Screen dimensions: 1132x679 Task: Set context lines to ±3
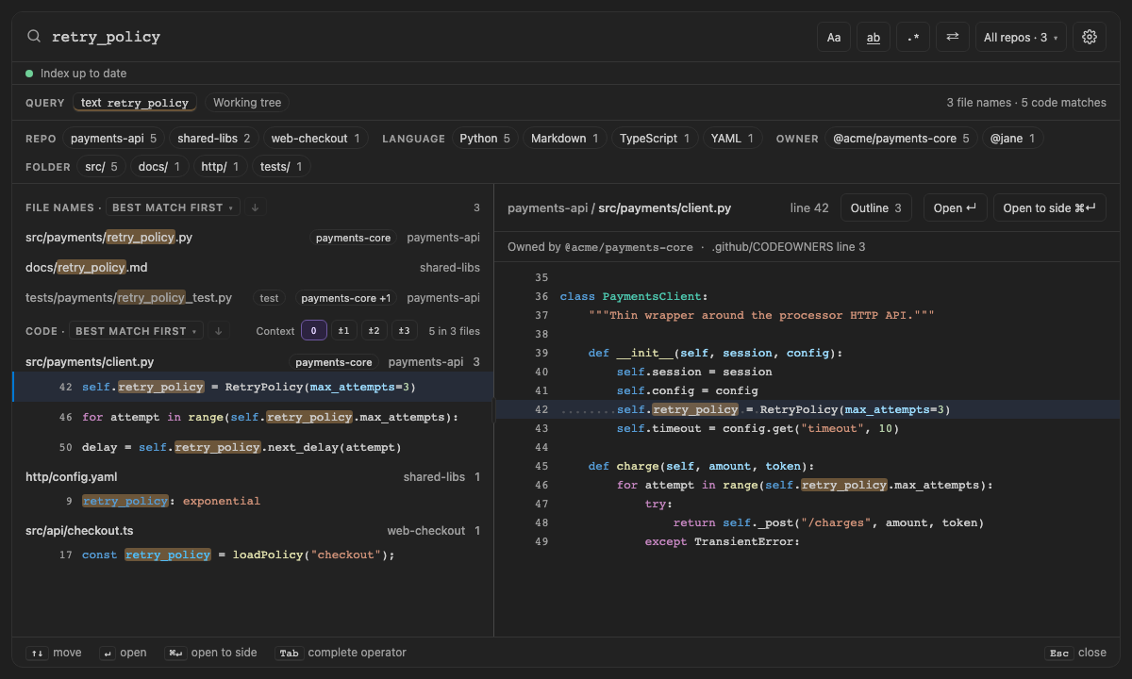[405, 331]
